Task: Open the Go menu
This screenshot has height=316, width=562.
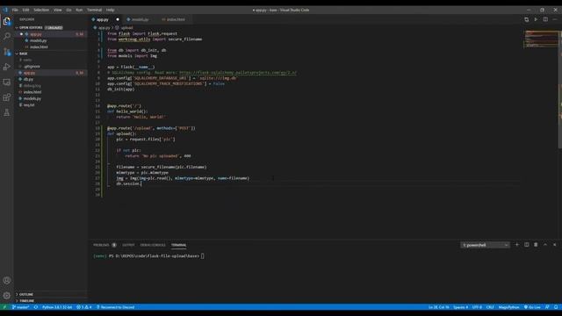Action: click(x=68, y=10)
